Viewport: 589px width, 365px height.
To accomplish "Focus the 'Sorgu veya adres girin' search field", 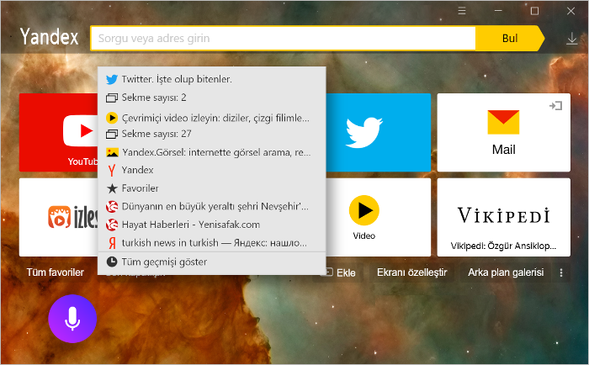I will 284,39.
